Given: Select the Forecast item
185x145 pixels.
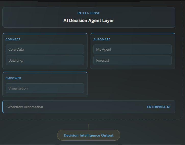Looking at the screenshot, I should coord(132,60).
